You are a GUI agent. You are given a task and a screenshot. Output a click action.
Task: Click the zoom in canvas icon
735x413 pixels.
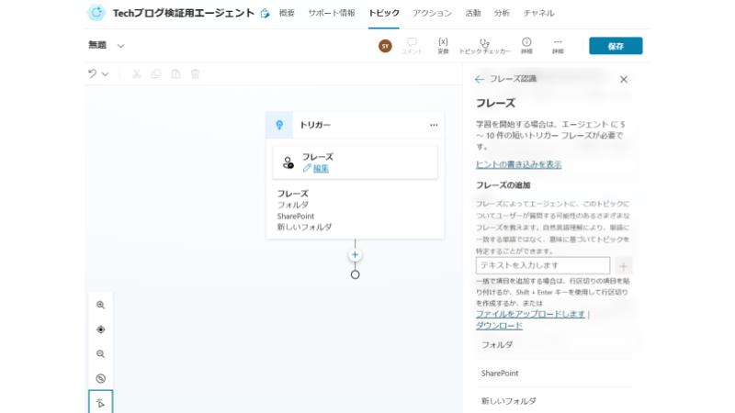(101, 305)
